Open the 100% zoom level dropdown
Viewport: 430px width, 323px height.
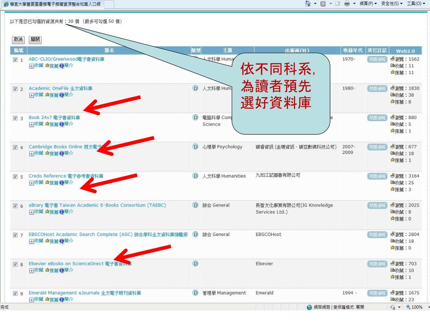coord(428,307)
